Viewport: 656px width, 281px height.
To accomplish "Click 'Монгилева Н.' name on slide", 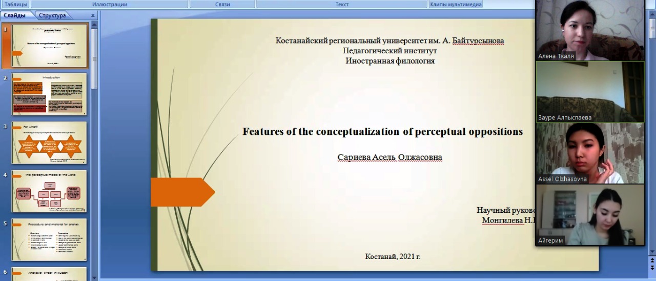I will pos(508,220).
